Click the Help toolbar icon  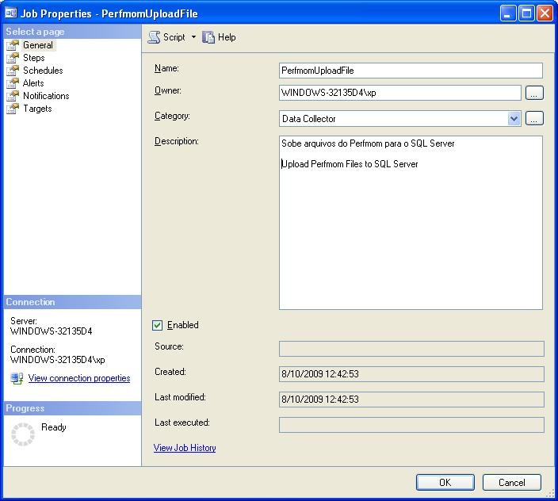(x=208, y=37)
